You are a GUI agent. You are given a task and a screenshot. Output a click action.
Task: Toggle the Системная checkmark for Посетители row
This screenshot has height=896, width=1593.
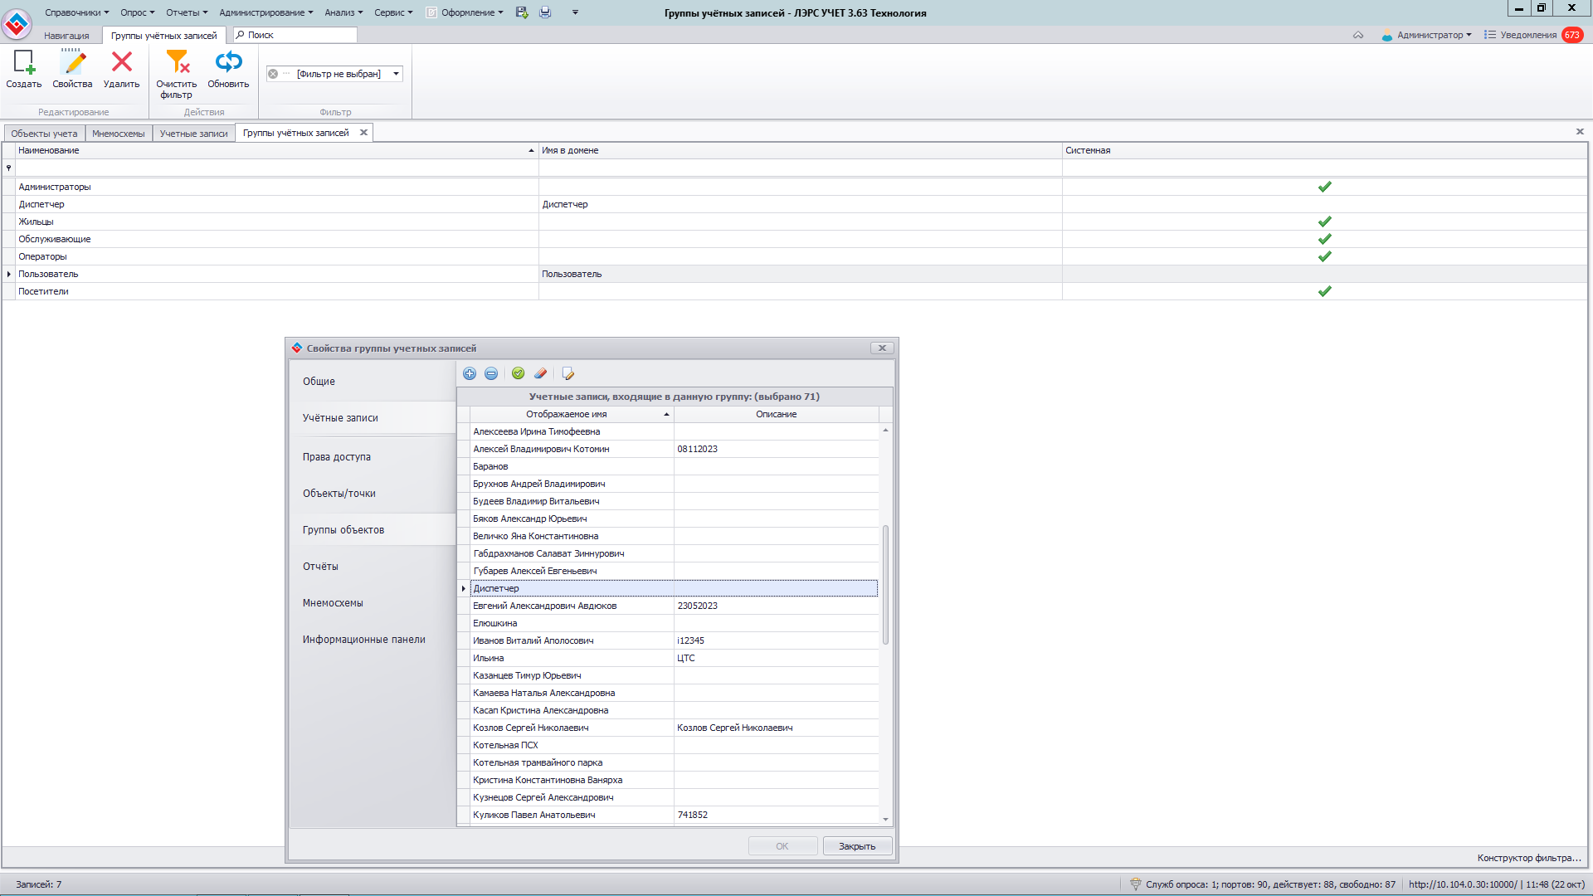(x=1324, y=292)
